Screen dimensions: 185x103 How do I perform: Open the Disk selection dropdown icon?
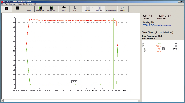coord(163,49)
